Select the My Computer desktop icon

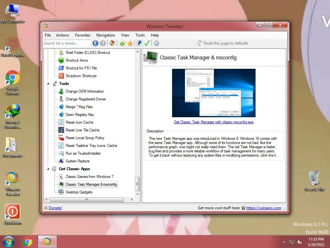tap(13, 13)
